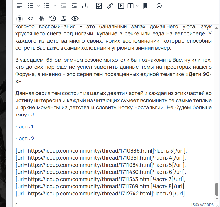220x207 pixels.
Task: Insert media video into post
Action: (x=121, y=6)
